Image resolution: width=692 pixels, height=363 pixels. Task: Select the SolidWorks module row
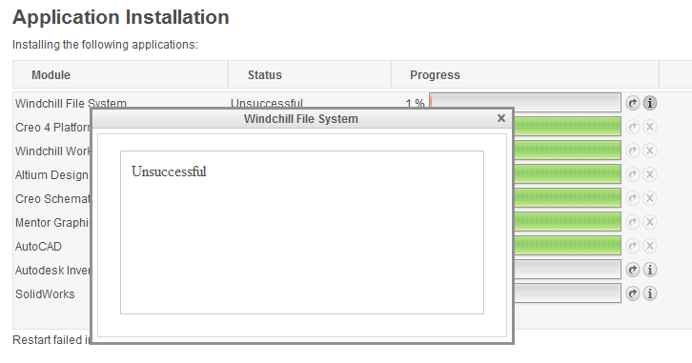[x=45, y=294]
